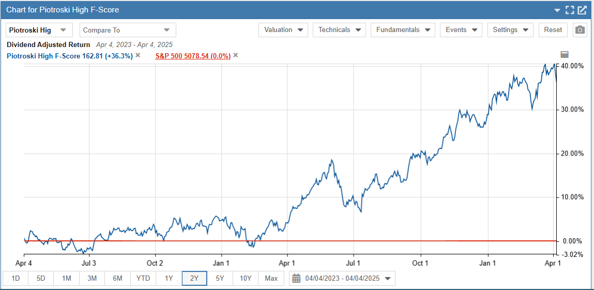Remove the Piotroski High F-Score series
The image size is (594, 290).
click(x=138, y=55)
